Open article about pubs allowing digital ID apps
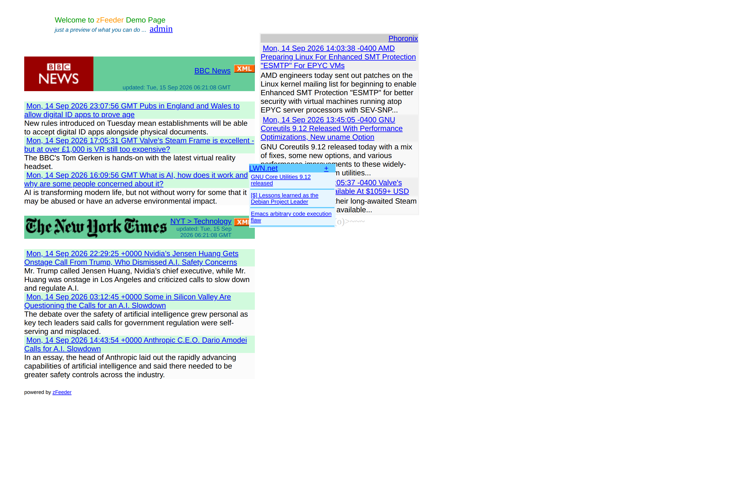 pyautogui.click(x=132, y=110)
